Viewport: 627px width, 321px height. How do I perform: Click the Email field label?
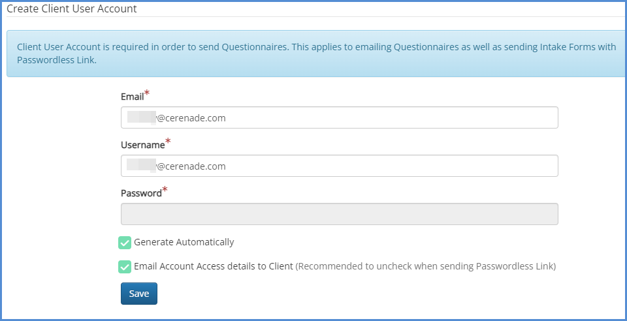[132, 97]
